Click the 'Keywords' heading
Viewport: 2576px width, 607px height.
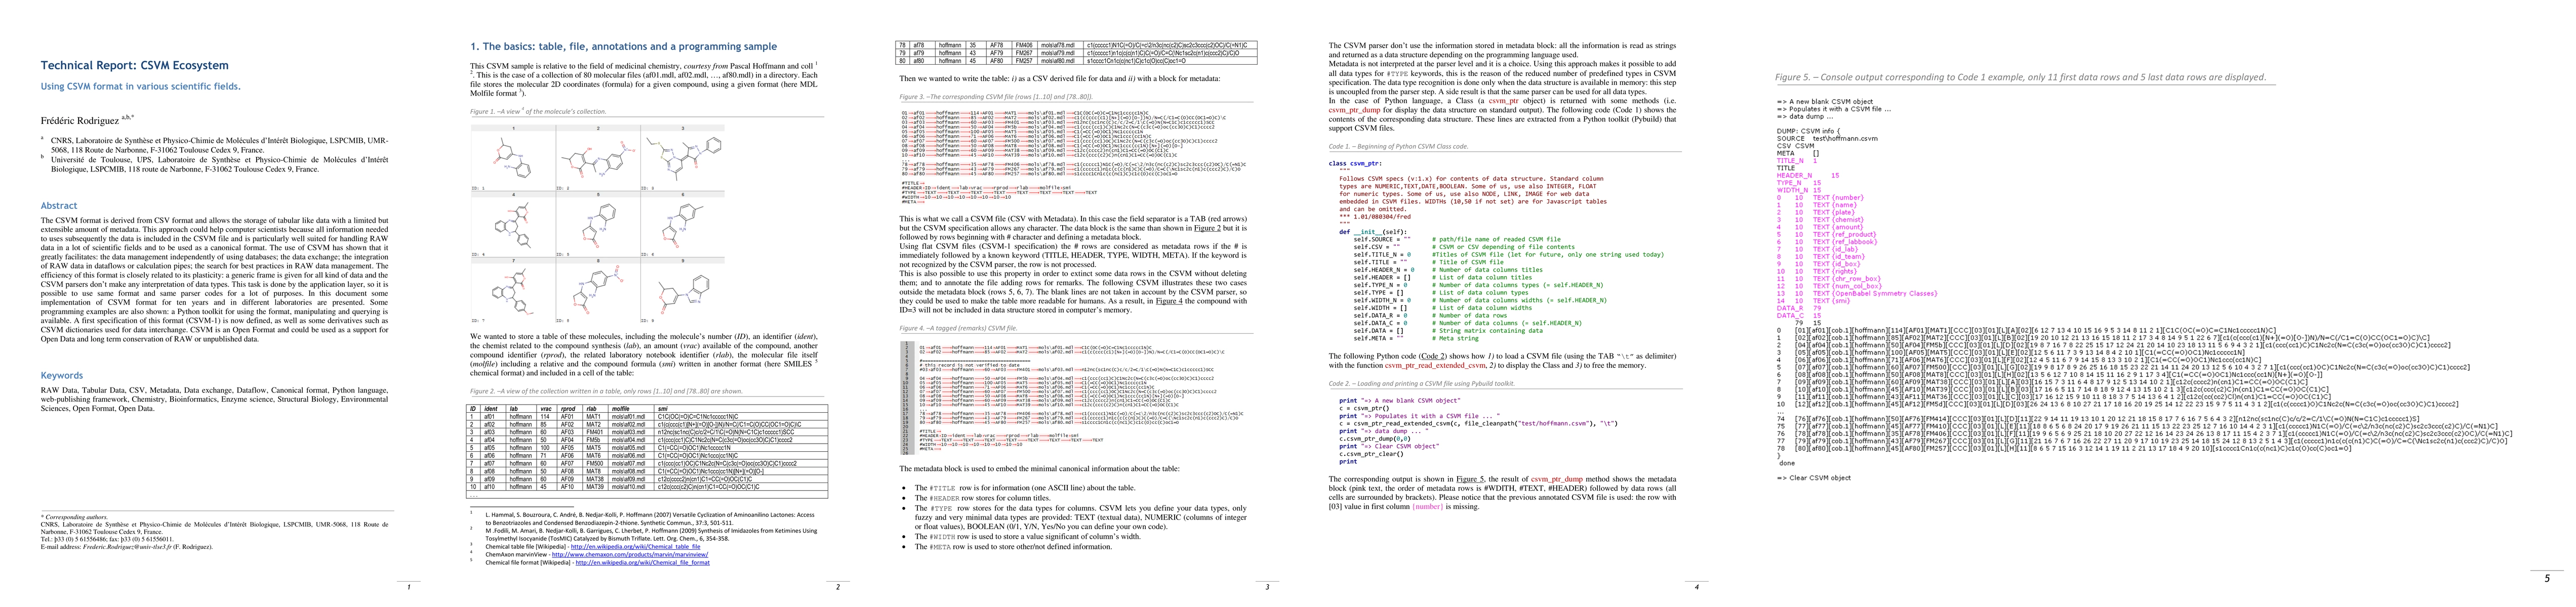(62, 375)
